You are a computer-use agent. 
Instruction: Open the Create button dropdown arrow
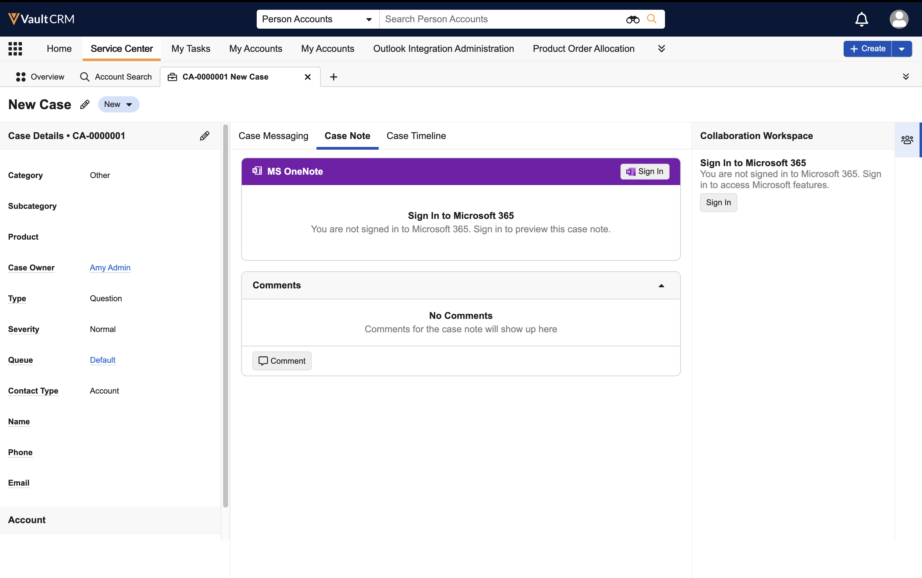point(902,48)
